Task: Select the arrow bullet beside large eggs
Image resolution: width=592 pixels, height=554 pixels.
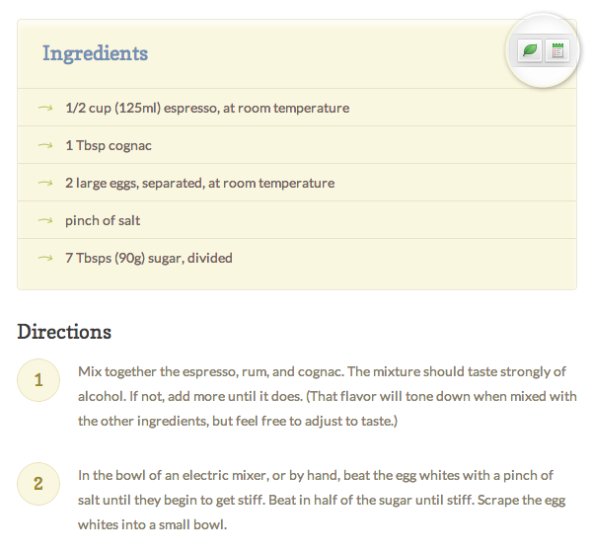Action: [x=45, y=183]
